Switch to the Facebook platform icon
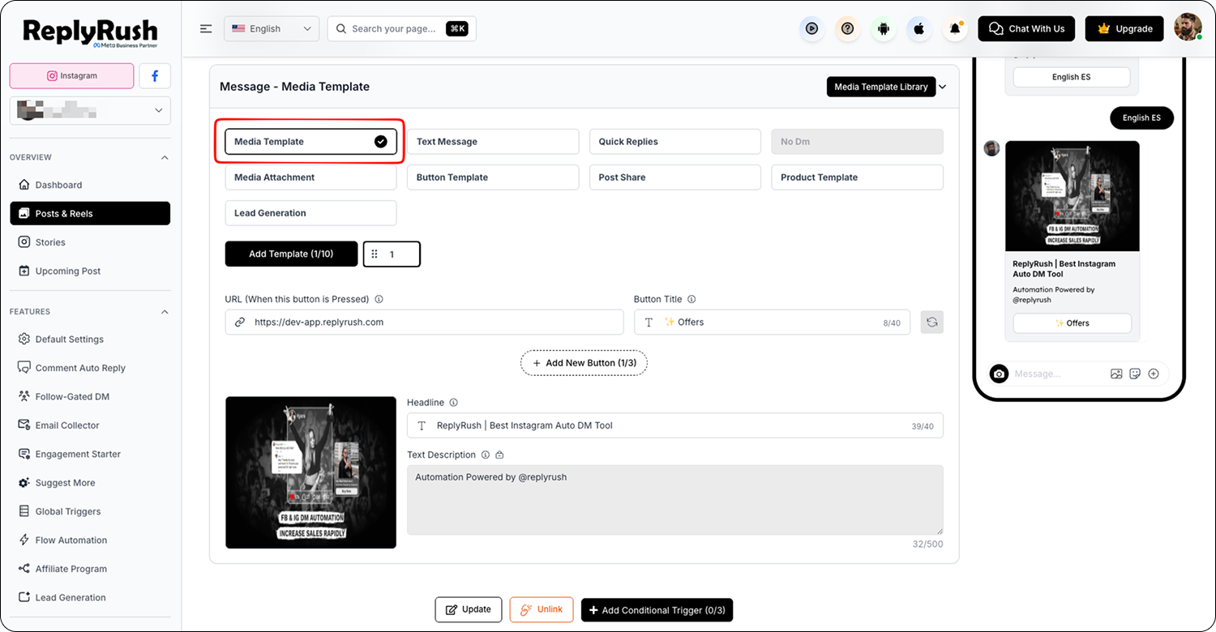This screenshot has height=632, width=1216. 155,75
